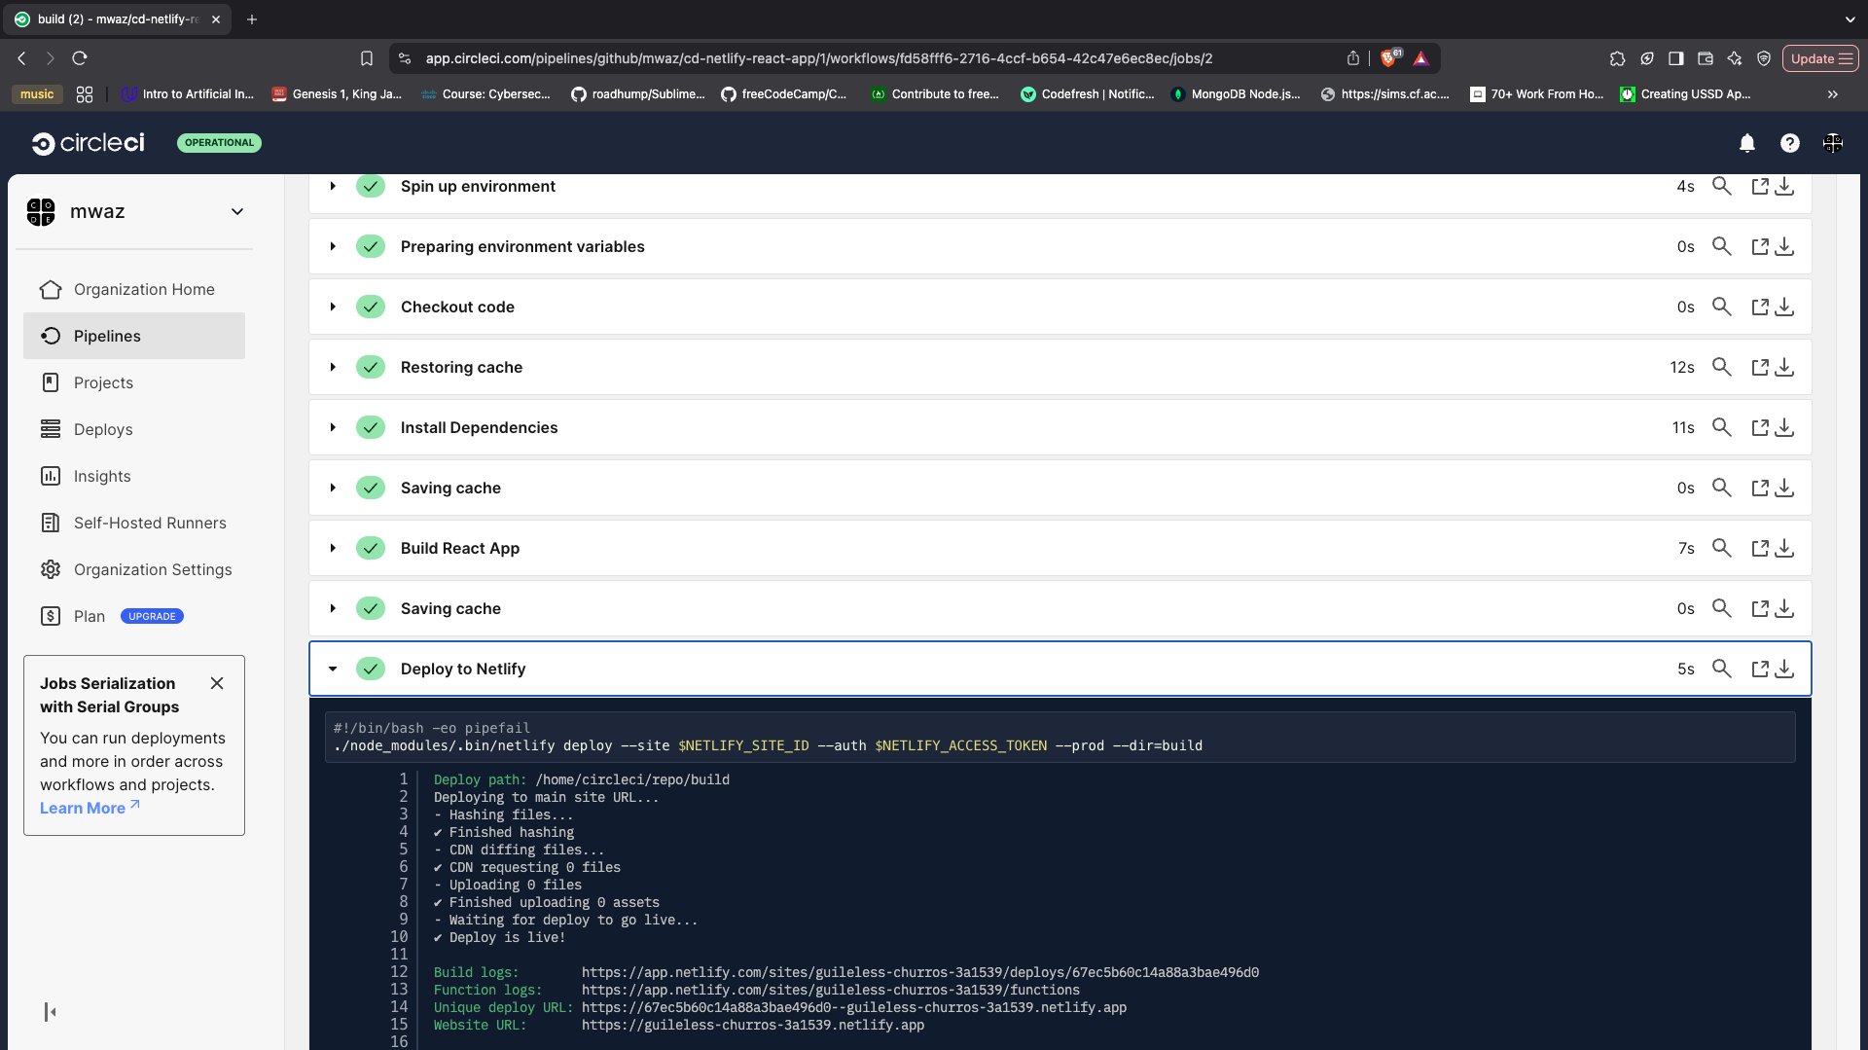Open Self-Hosted Runners
The width and height of the screenshot is (1868, 1050).
tap(134, 523)
